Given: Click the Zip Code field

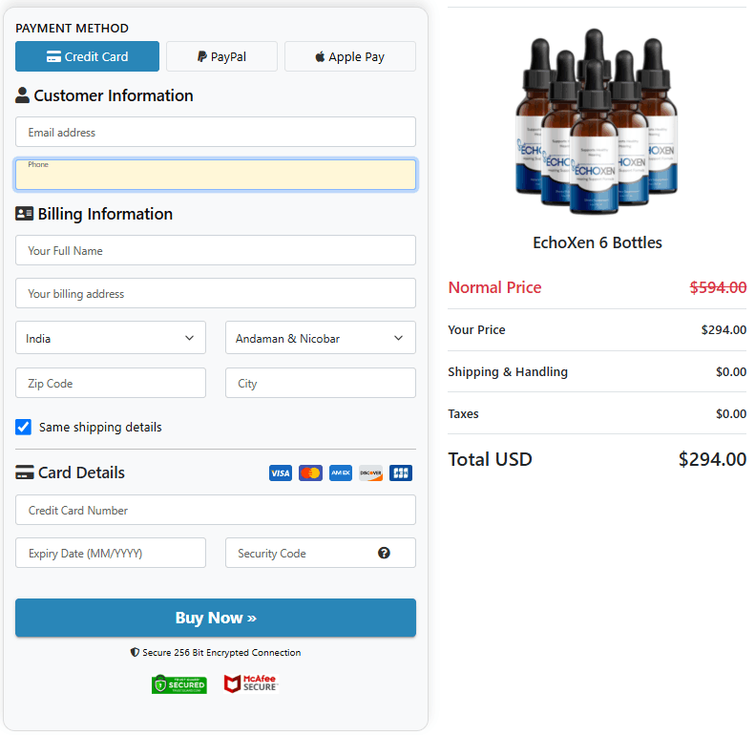Looking at the screenshot, I should [111, 383].
